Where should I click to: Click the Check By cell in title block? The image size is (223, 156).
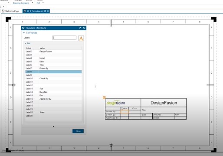tap(113, 115)
